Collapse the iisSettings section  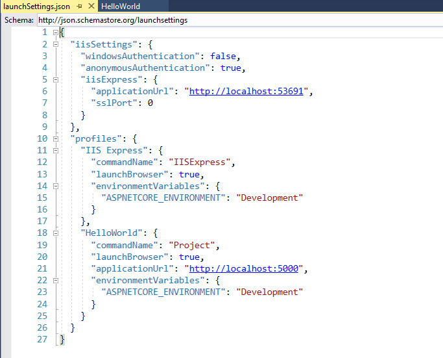tap(56, 44)
